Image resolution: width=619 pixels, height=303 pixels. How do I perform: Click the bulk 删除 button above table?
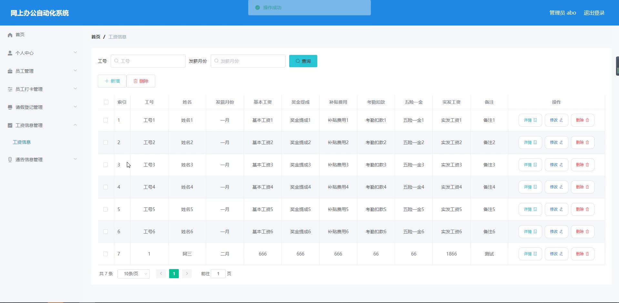pos(141,81)
